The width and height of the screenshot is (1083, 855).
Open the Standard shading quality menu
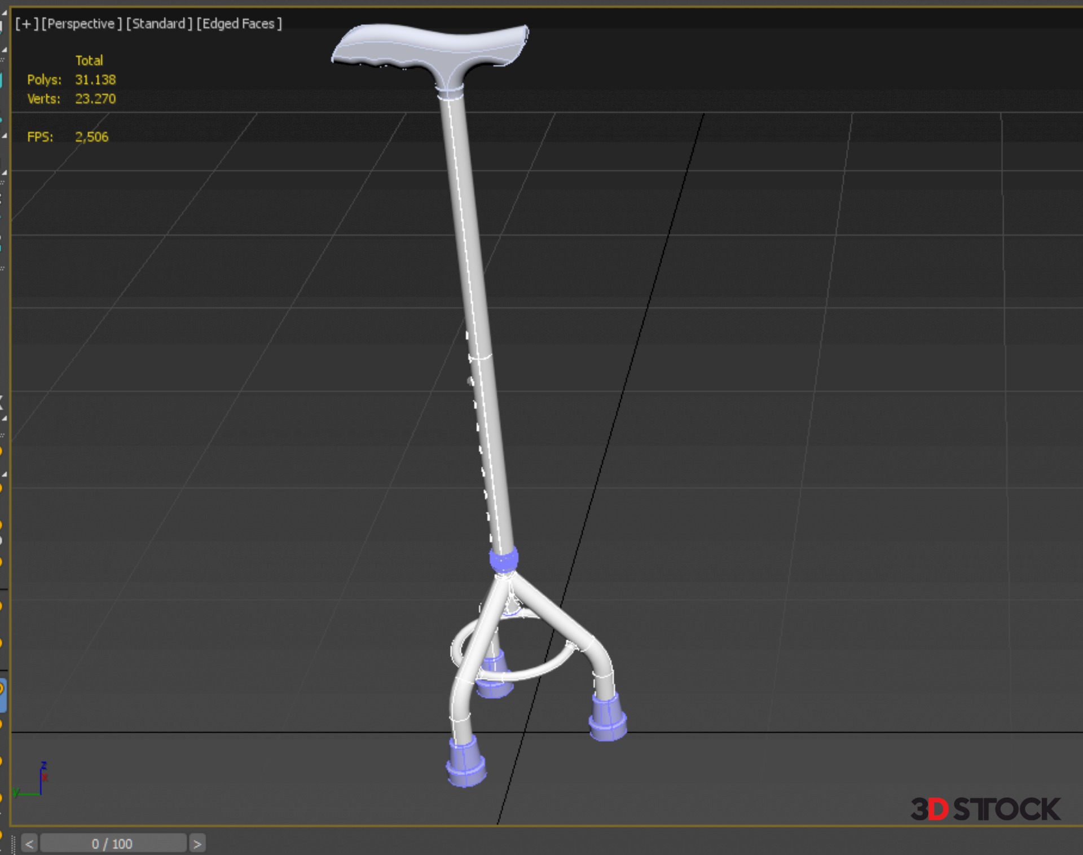159,24
